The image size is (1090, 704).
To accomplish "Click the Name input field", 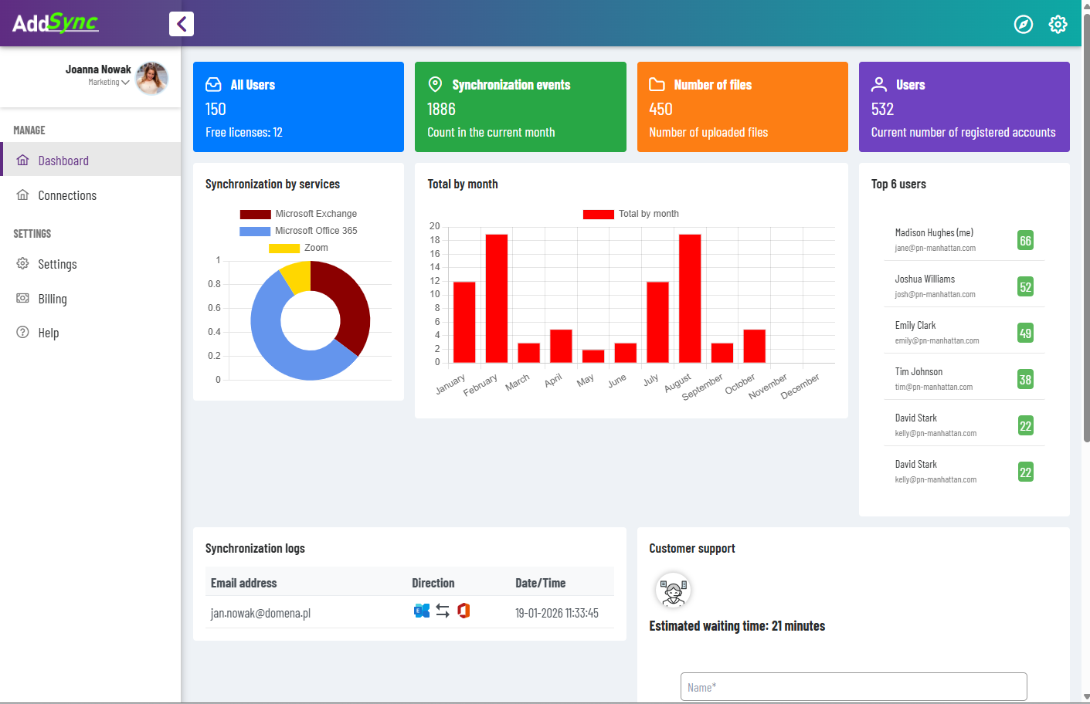I will pos(853,686).
